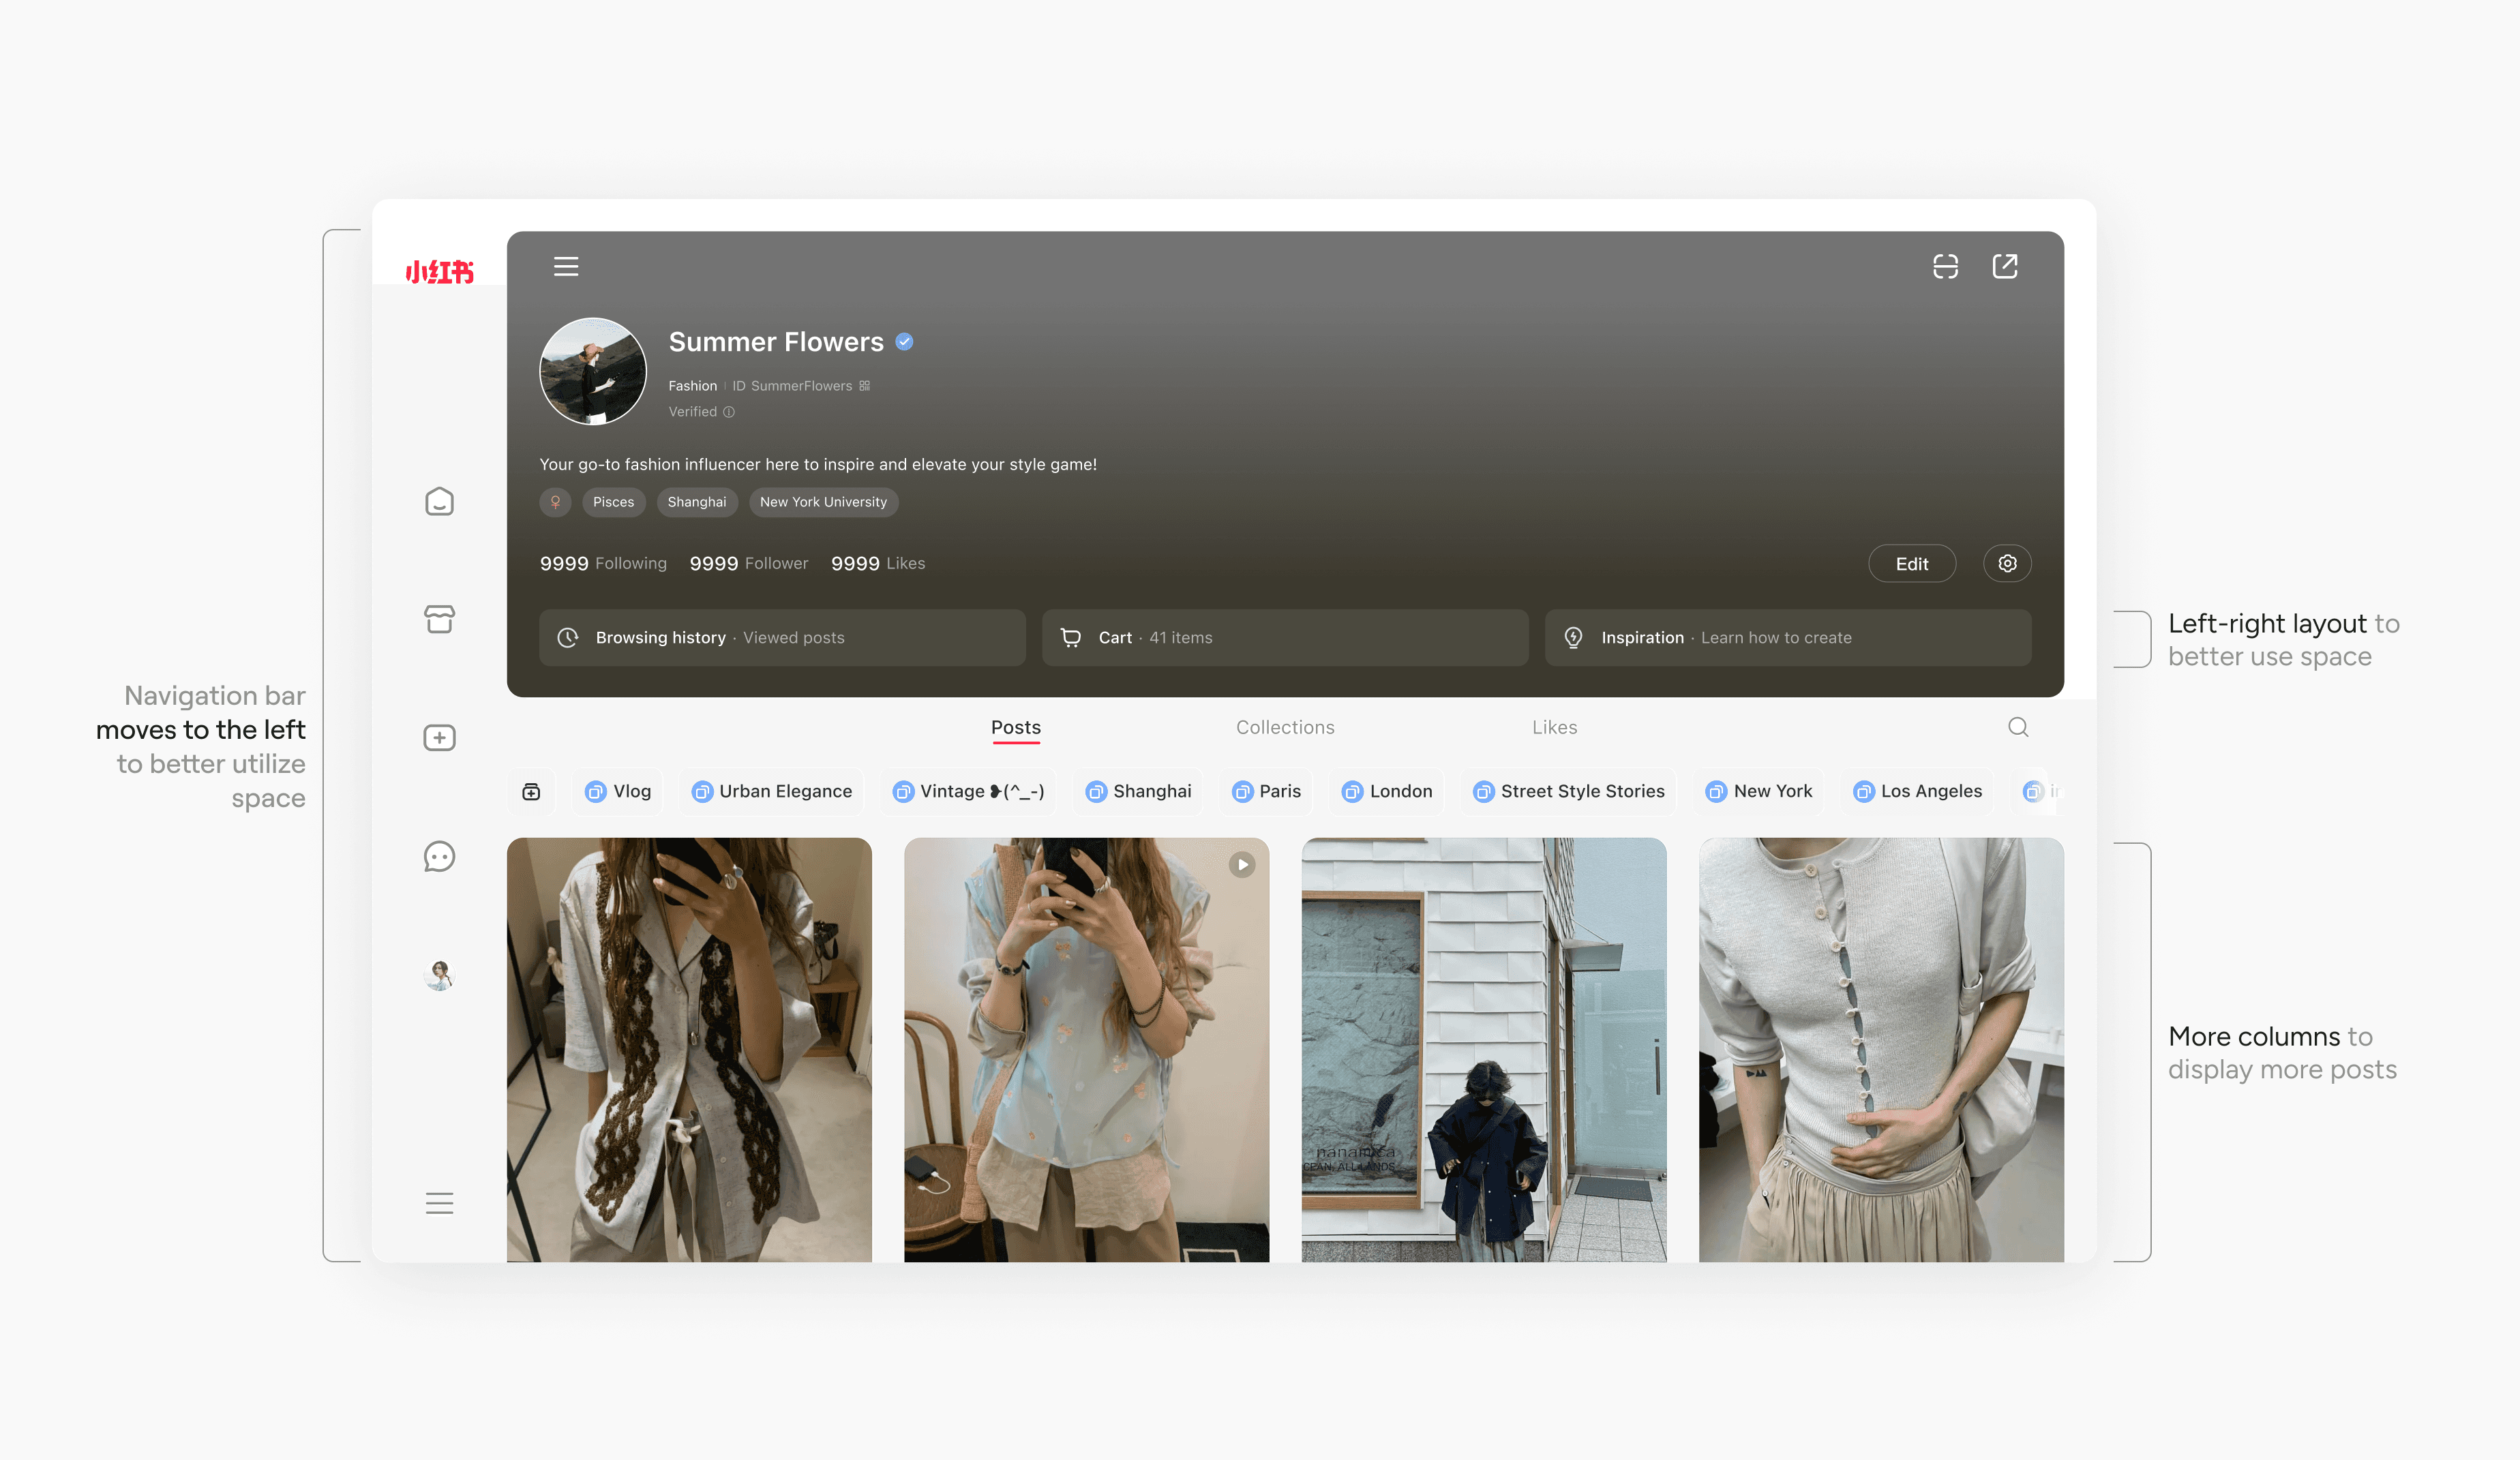2520x1460 pixels.
Task: Search posts with magnifier icon
Action: point(2018,727)
